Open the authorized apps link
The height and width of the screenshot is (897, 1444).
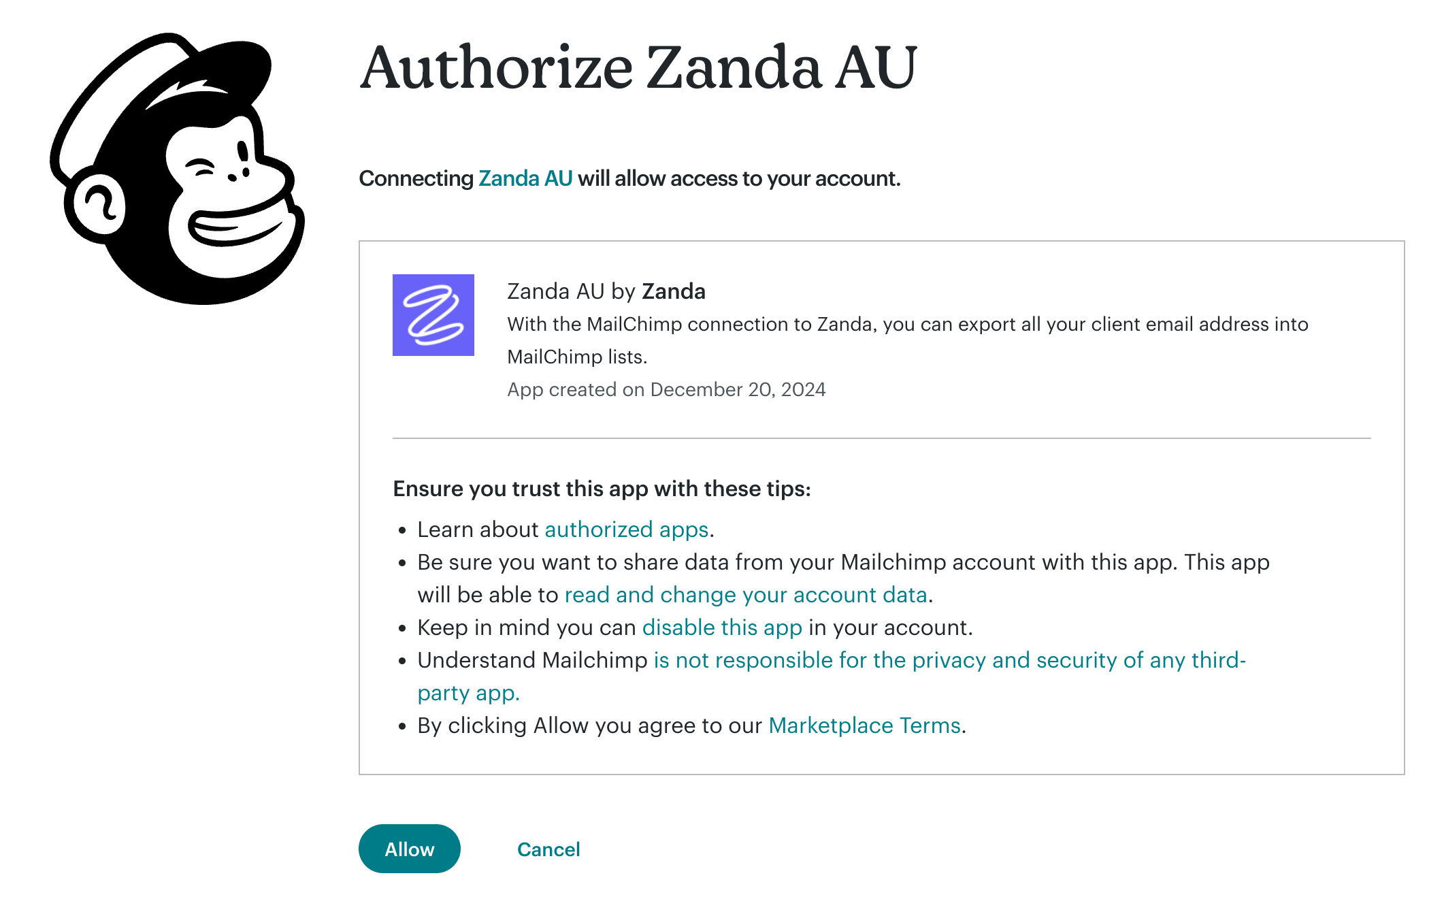tap(626, 529)
